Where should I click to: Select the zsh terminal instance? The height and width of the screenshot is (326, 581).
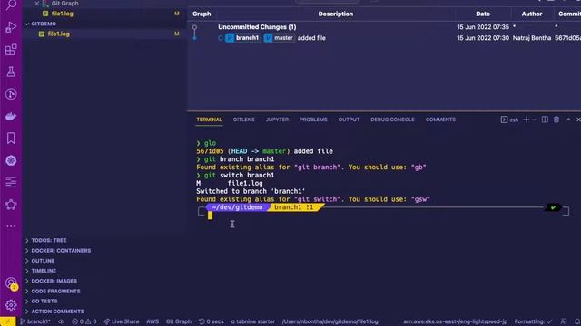[510, 120]
